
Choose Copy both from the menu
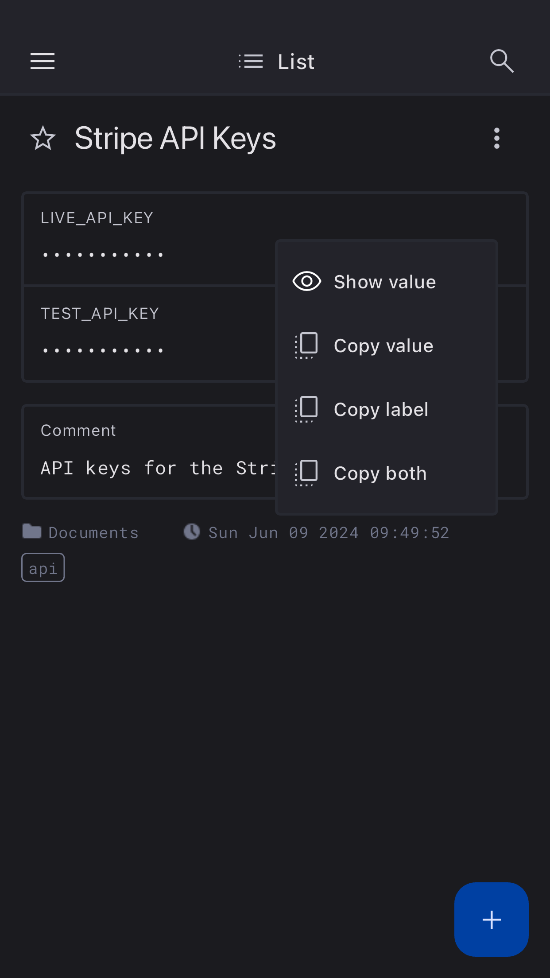coord(380,473)
